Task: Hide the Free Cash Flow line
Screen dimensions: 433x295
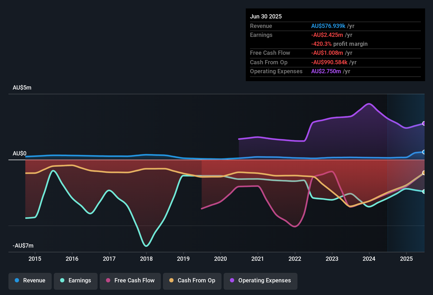Action: coord(130,281)
